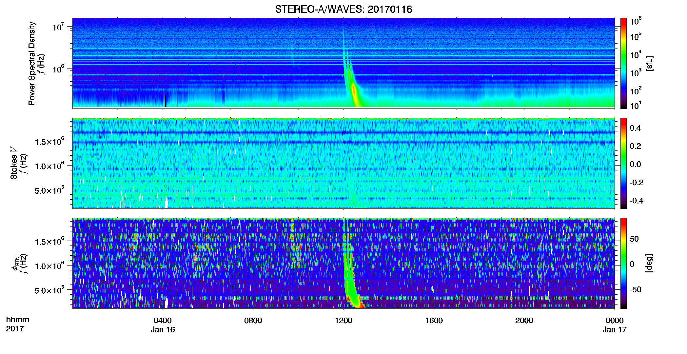This screenshot has height=354, width=687.
Task: Click the 0.4 value on Stokes V color bar
Action: tap(635, 128)
